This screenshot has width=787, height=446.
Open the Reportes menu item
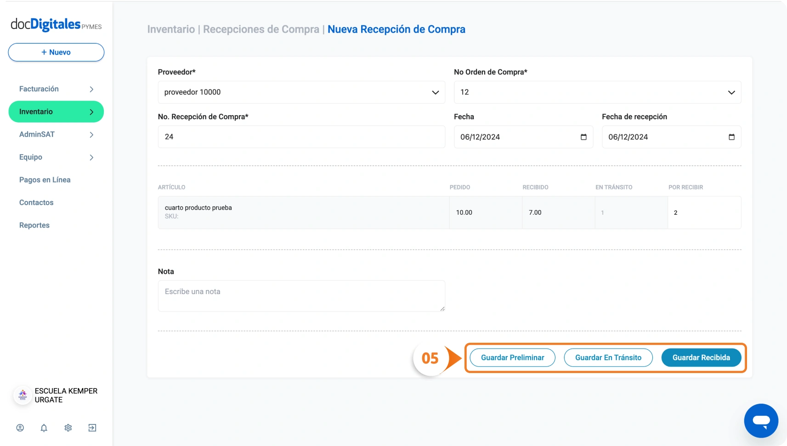[x=34, y=225]
